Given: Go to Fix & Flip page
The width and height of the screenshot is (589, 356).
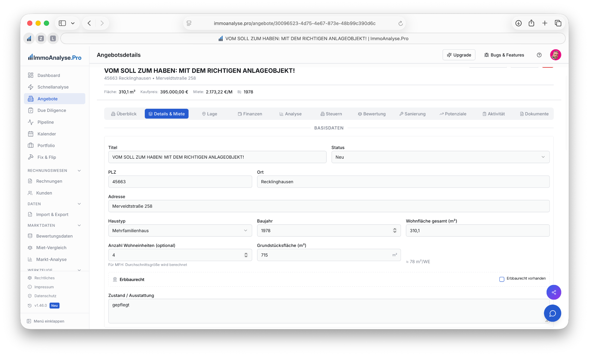Looking at the screenshot, I should (55, 157).
